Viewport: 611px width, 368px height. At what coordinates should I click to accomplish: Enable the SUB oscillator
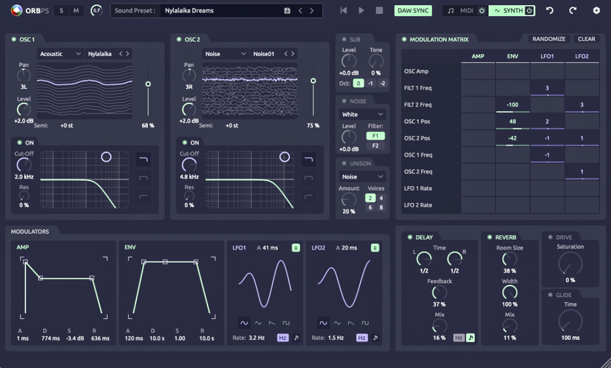pos(344,39)
